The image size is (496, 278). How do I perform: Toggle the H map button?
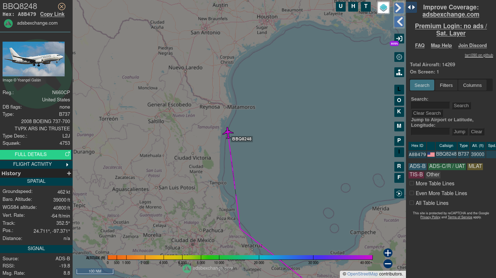[x=353, y=6]
